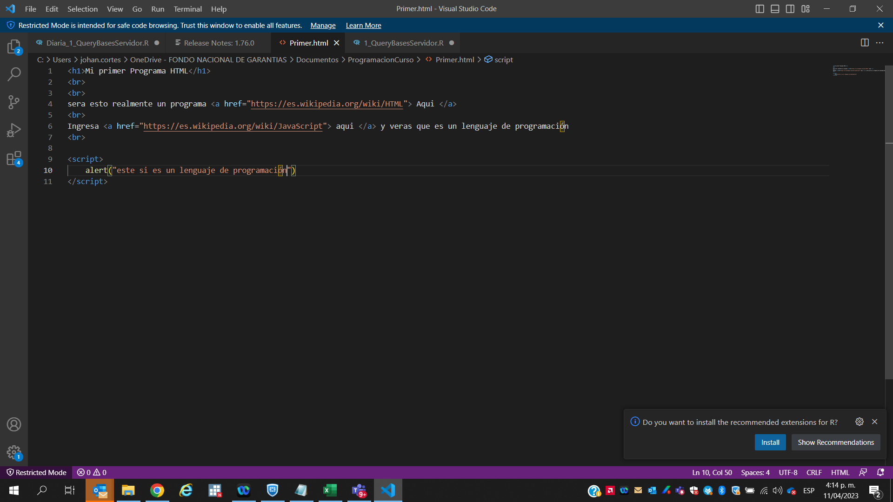Click the split editor right icon
Screen dimensions: 893x502
[865, 43]
